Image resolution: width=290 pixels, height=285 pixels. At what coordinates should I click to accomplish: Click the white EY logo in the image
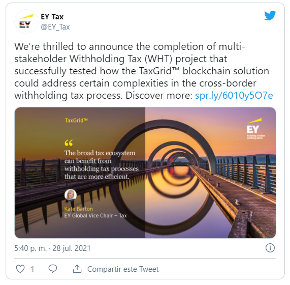coord(254,129)
